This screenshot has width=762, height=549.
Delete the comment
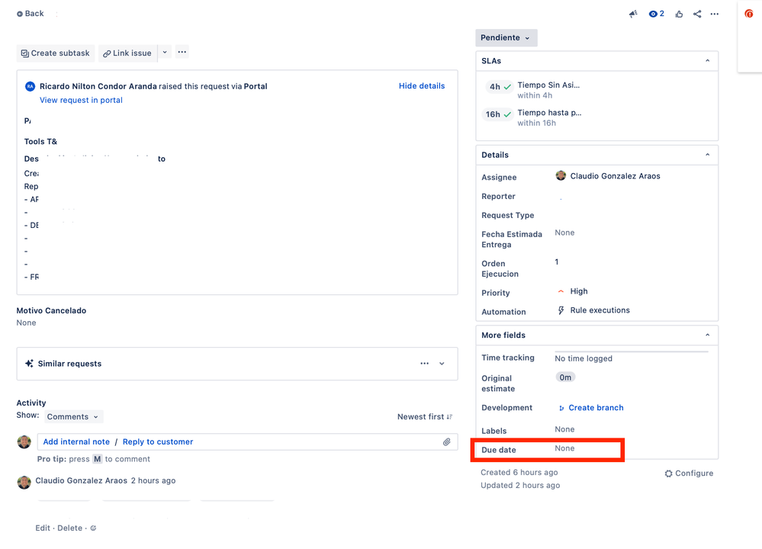69,528
